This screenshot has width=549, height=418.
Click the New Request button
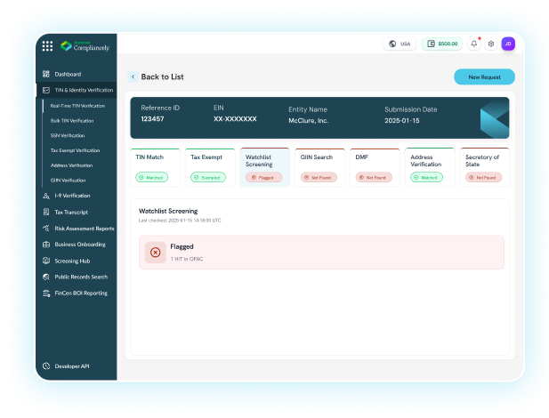(x=484, y=77)
